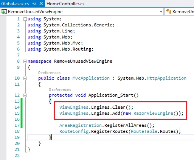Click Application_Start method name

tap(111, 95)
